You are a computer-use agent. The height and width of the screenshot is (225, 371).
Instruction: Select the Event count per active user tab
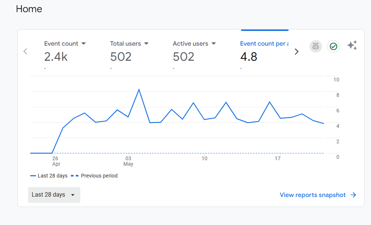(264, 43)
